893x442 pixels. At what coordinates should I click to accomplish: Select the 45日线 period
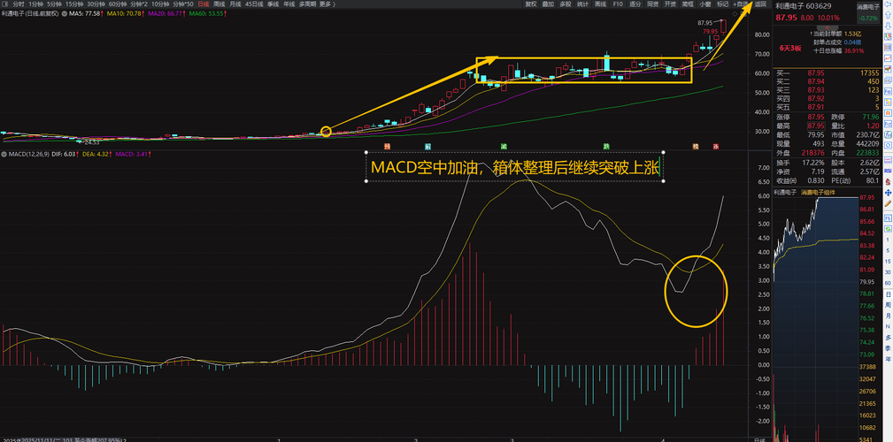(x=254, y=4)
